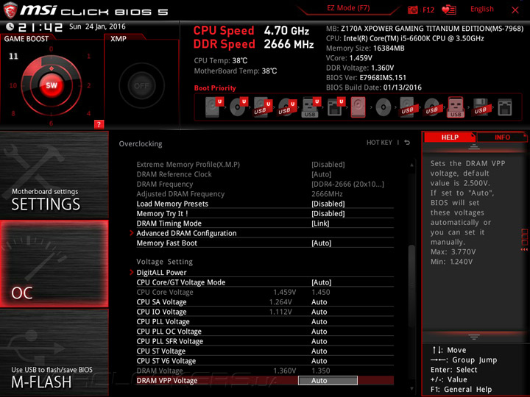Switch to EZ Mode (F7)

pyautogui.click(x=348, y=8)
